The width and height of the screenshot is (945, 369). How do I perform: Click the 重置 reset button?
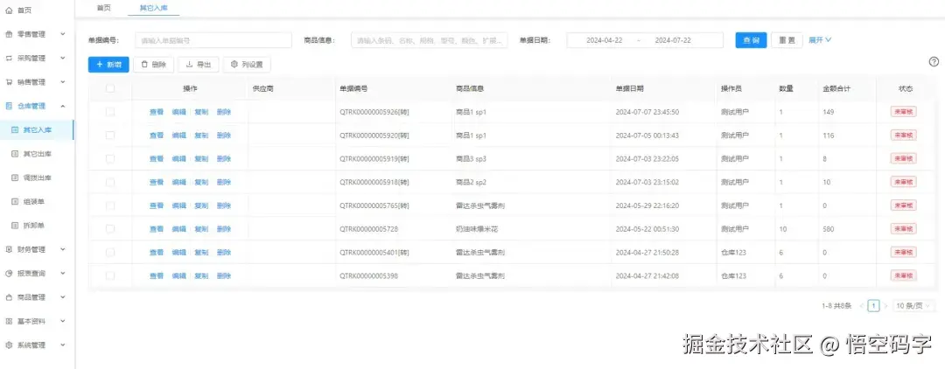coord(787,40)
